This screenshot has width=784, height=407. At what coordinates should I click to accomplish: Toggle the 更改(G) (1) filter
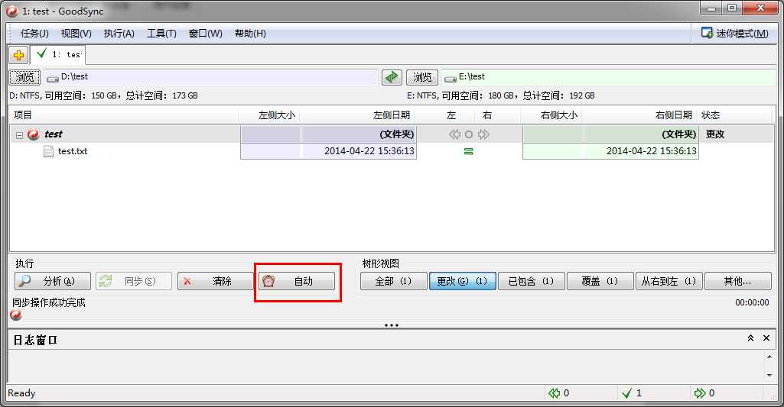click(x=463, y=281)
